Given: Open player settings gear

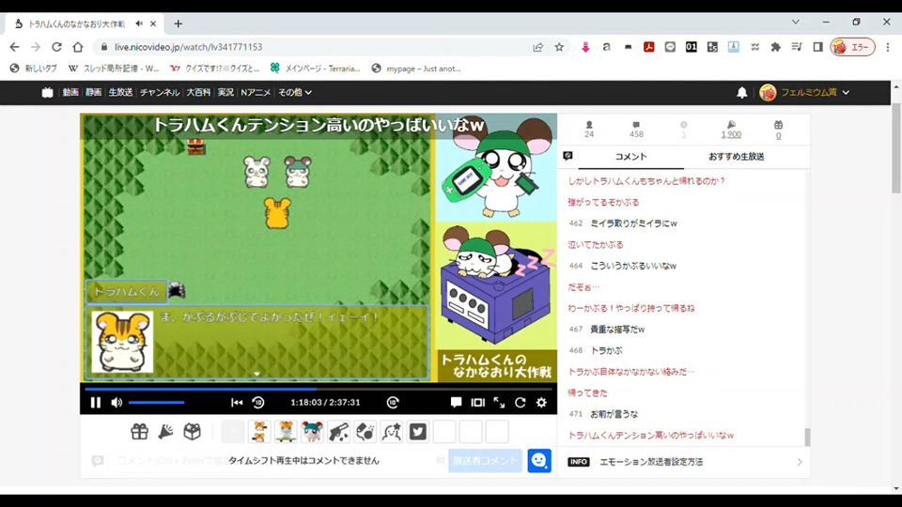Looking at the screenshot, I should coord(541,403).
